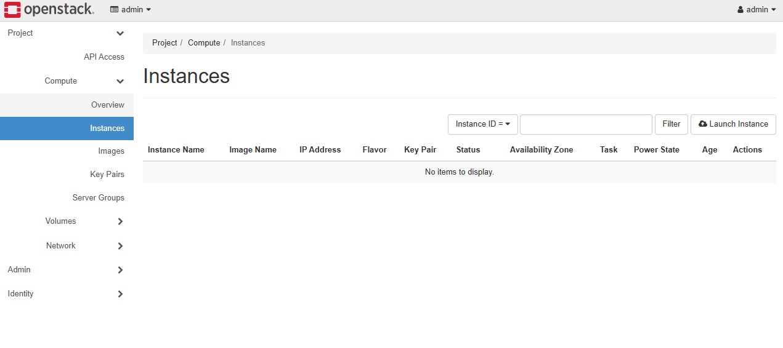
Task: Open the admin project selector dropdown
Action: click(x=131, y=10)
